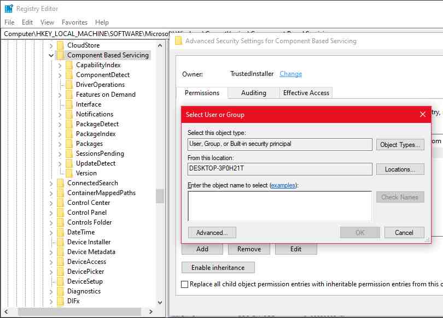Click the CloudStore folder icon

(x=61, y=45)
